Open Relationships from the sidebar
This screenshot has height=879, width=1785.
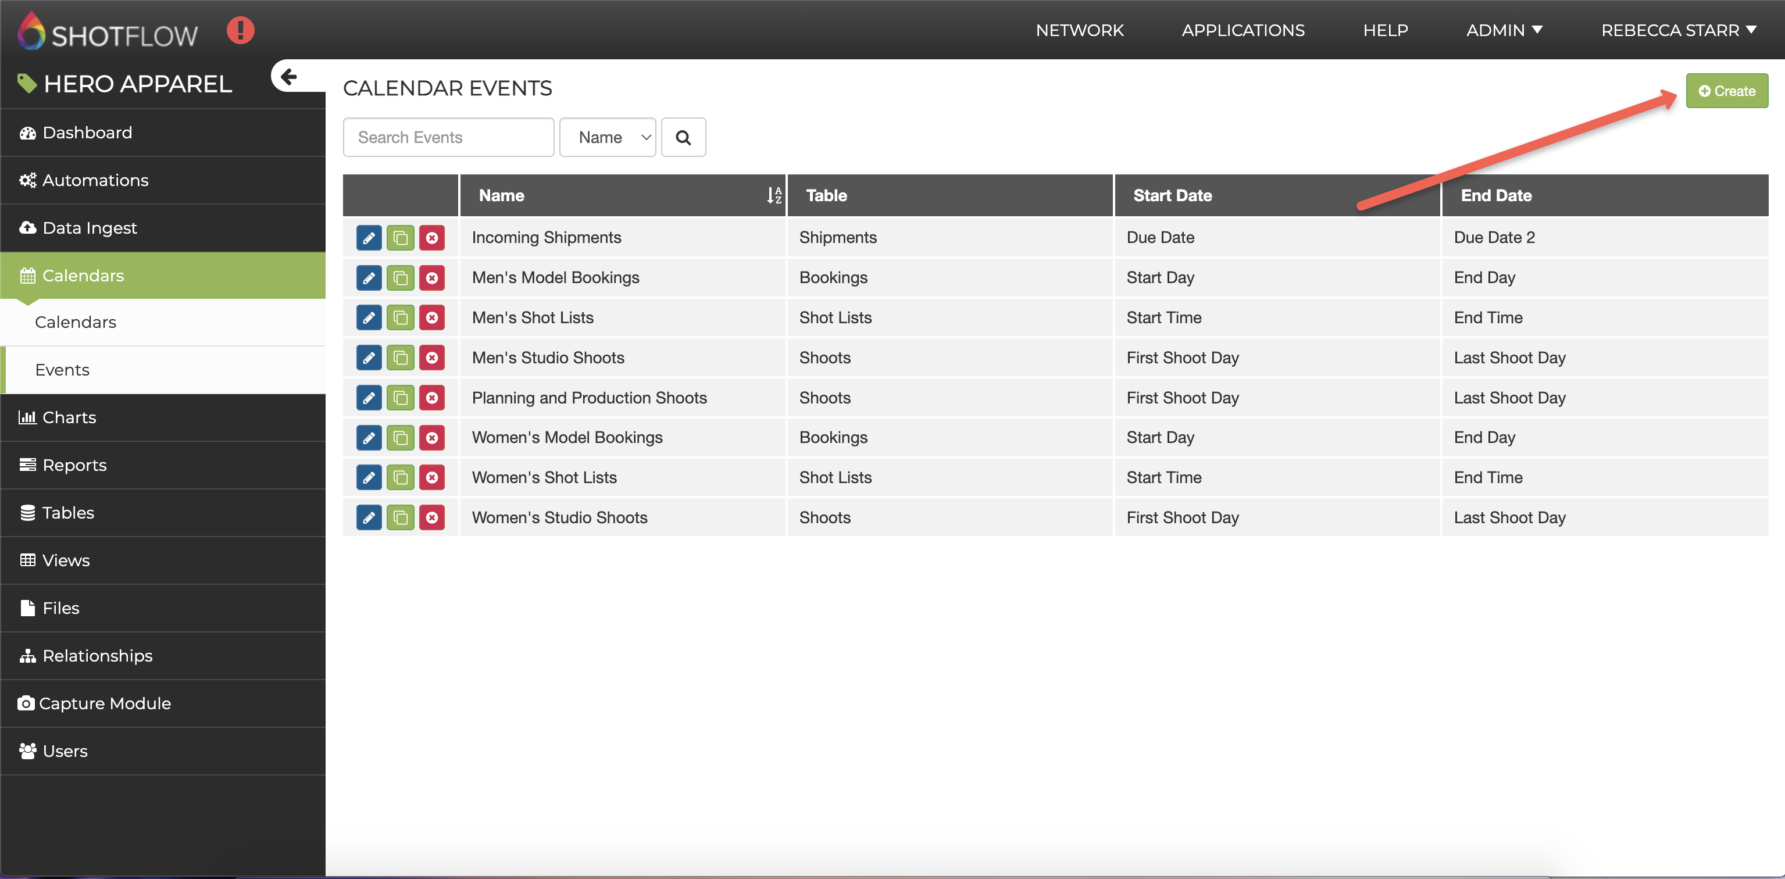(x=97, y=655)
